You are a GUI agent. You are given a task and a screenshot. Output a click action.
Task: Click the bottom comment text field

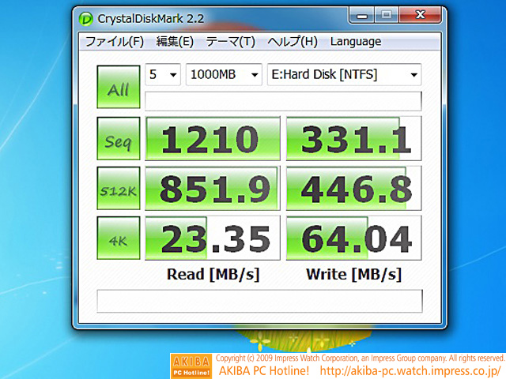click(259, 301)
